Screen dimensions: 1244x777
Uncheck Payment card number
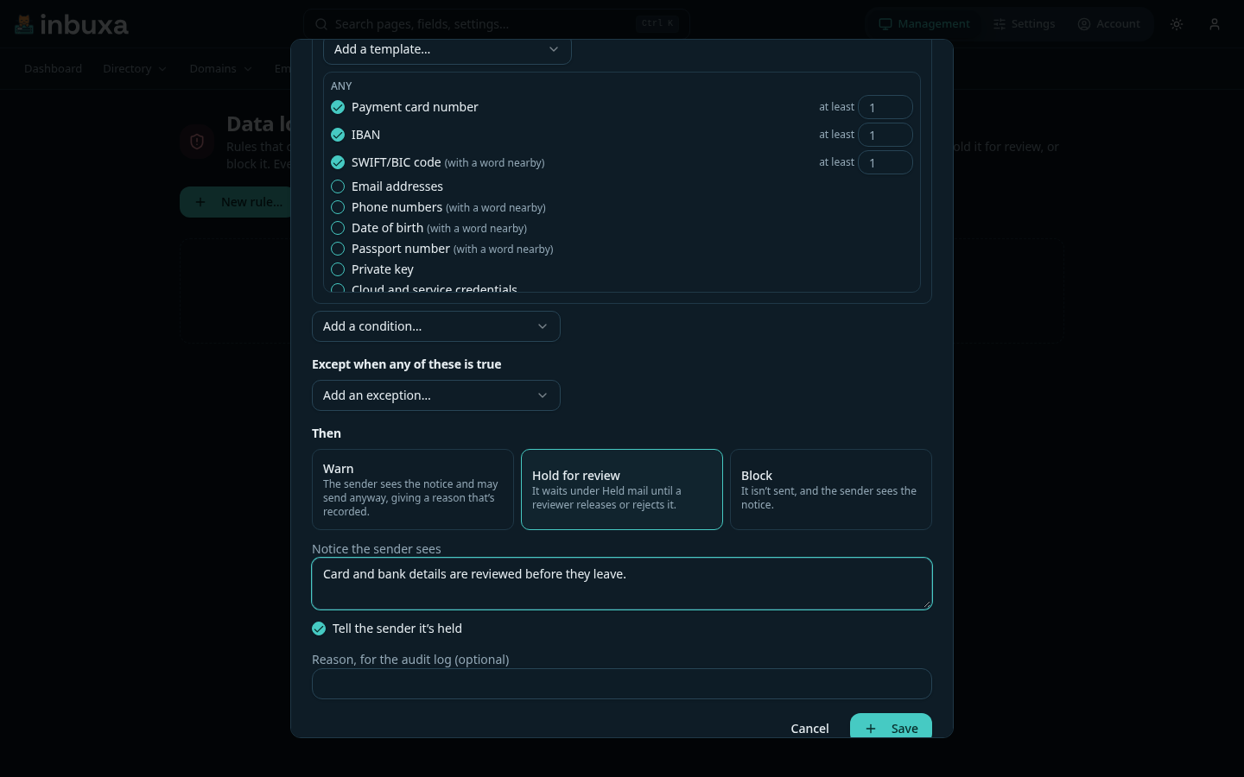click(338, 107)
